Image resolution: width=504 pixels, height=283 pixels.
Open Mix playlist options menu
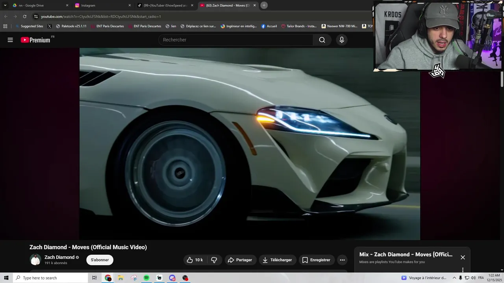[x=463, y=270]
